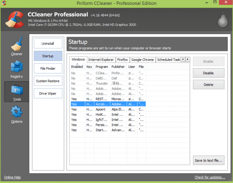233x183 pixels.
Task: Open the Cleaner section broom icon
Action: 17,44
